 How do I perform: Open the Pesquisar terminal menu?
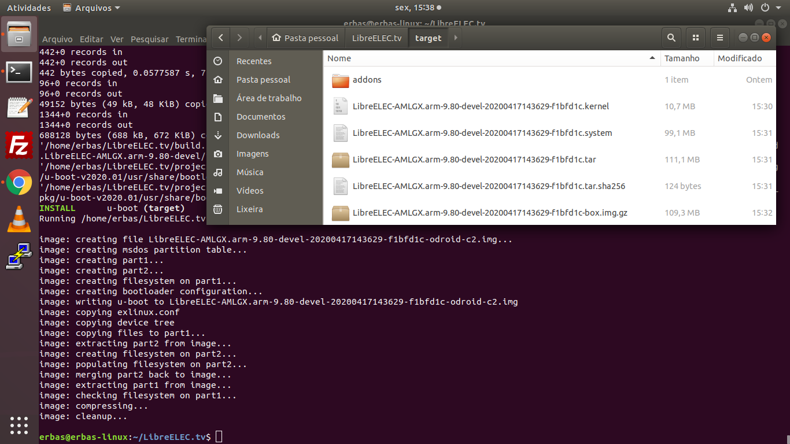[x=149, y=39]
